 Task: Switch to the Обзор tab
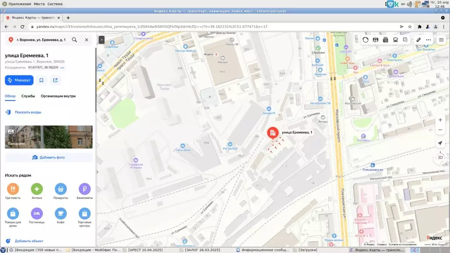coord(10,96)
